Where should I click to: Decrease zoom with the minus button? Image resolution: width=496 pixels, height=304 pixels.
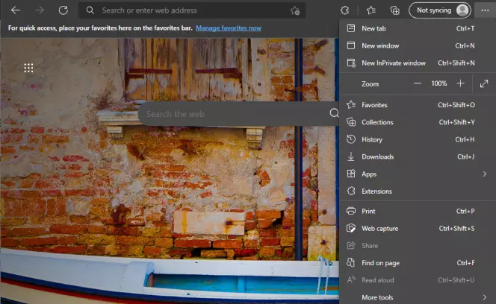pos(418,83)
